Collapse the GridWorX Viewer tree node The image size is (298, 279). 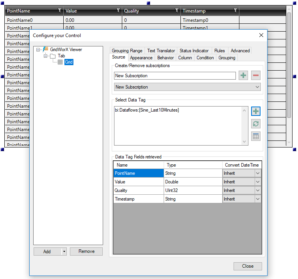(38, 50)
